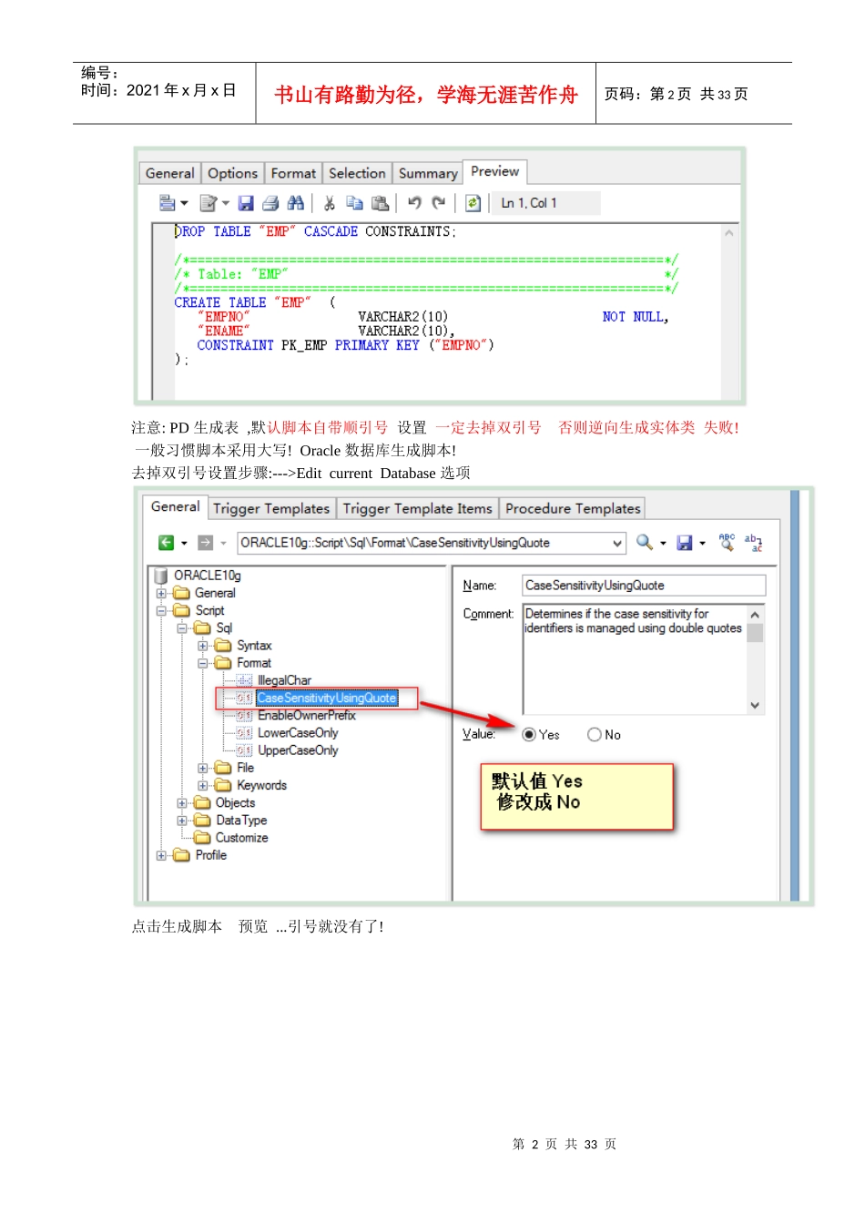Screen dimensions: 865x1224
Task: Expand the File tree folder
Action: coord(203,768)
